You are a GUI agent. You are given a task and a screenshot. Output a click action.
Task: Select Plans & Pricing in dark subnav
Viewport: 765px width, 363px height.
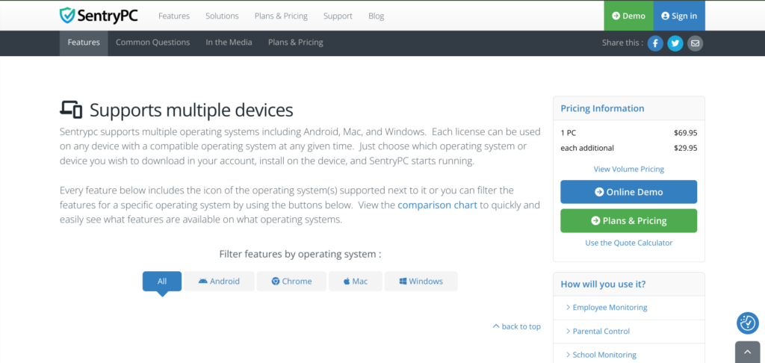coord(296,43)
